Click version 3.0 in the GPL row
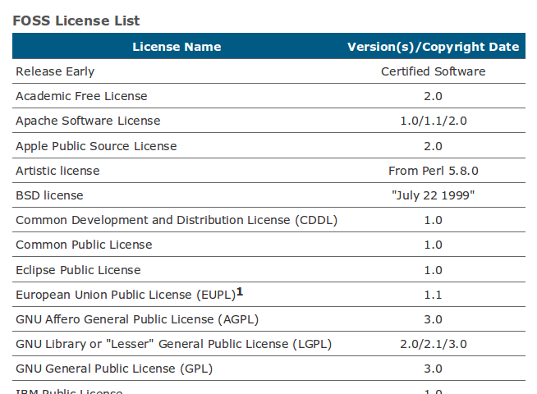This screenshot has height=394, width=537. 434,369
